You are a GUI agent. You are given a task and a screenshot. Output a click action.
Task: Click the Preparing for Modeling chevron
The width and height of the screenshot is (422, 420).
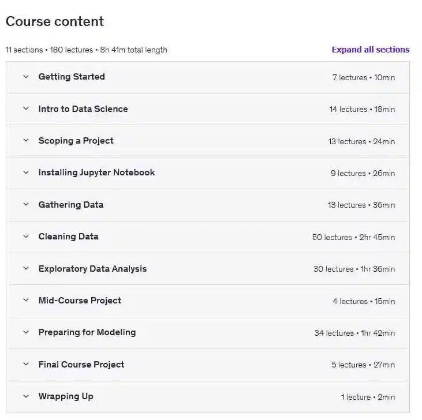25,332
